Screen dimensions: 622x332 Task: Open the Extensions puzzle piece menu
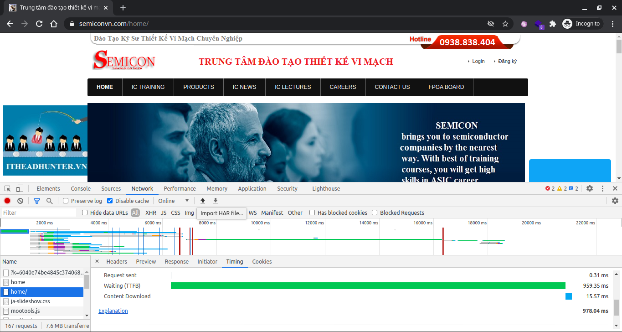click(x=553, y=24)
